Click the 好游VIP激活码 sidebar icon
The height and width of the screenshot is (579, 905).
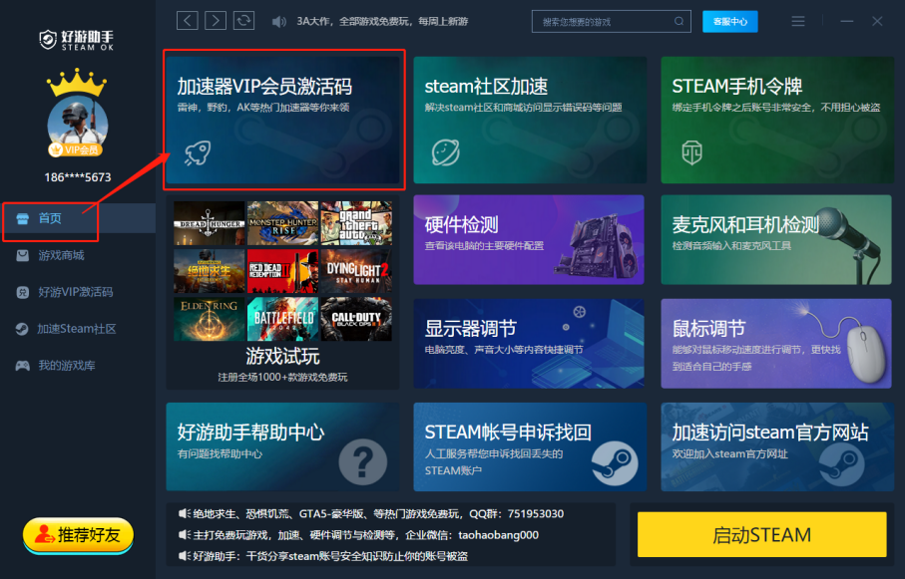(x=23, y=292)
